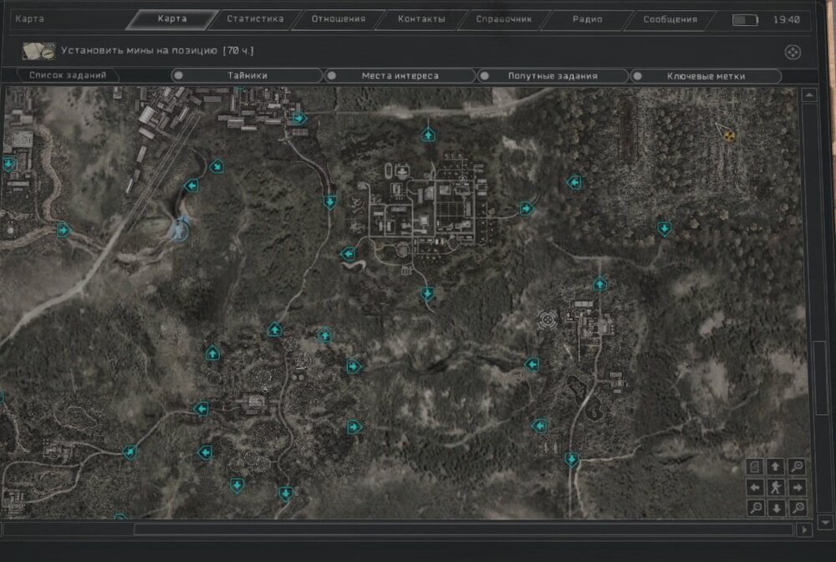Select left-arrow marker at plant's southwest edge
The height and width of the screenshot is (562, 836).
tap(348, 253)
